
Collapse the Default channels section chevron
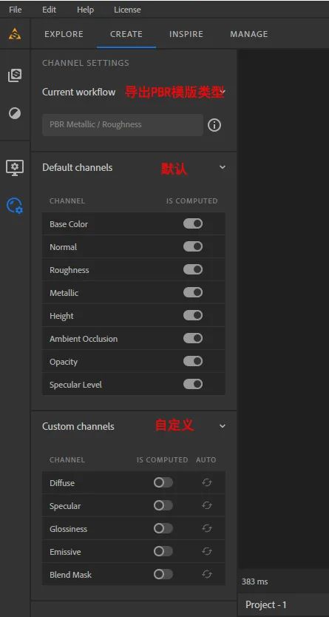(223, 167)
